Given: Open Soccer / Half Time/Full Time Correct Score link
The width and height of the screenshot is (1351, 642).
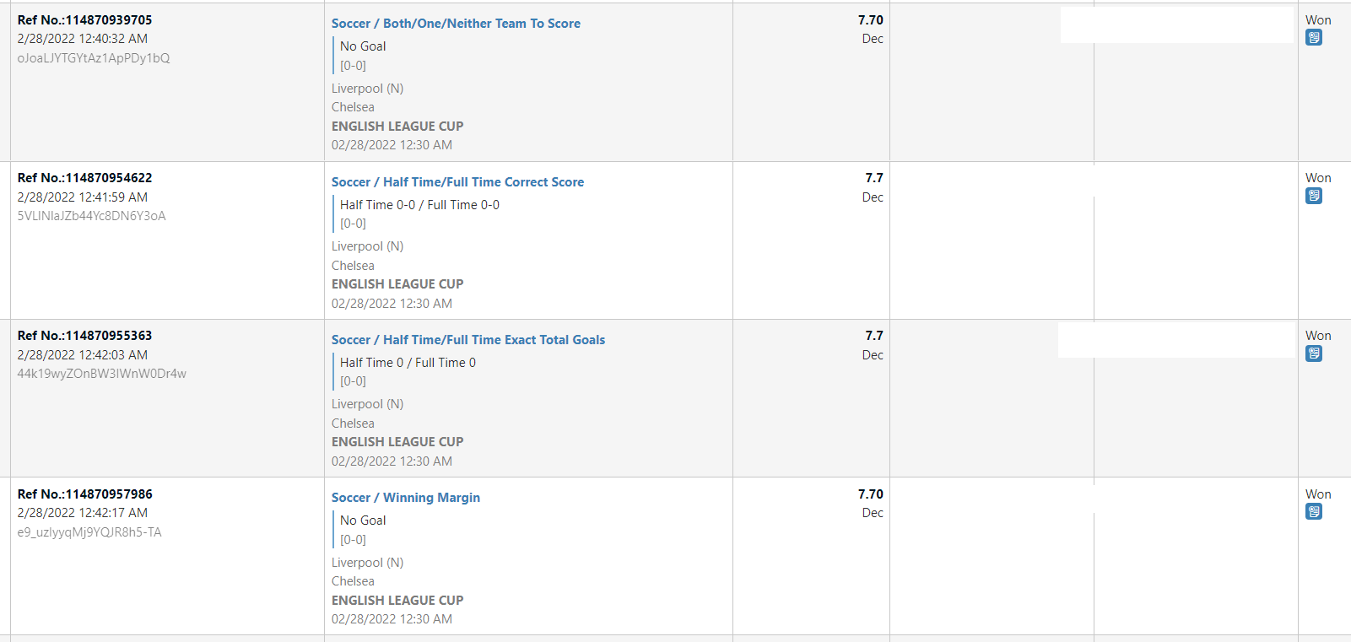Looking at the screenshot, I should coord(457,182).
